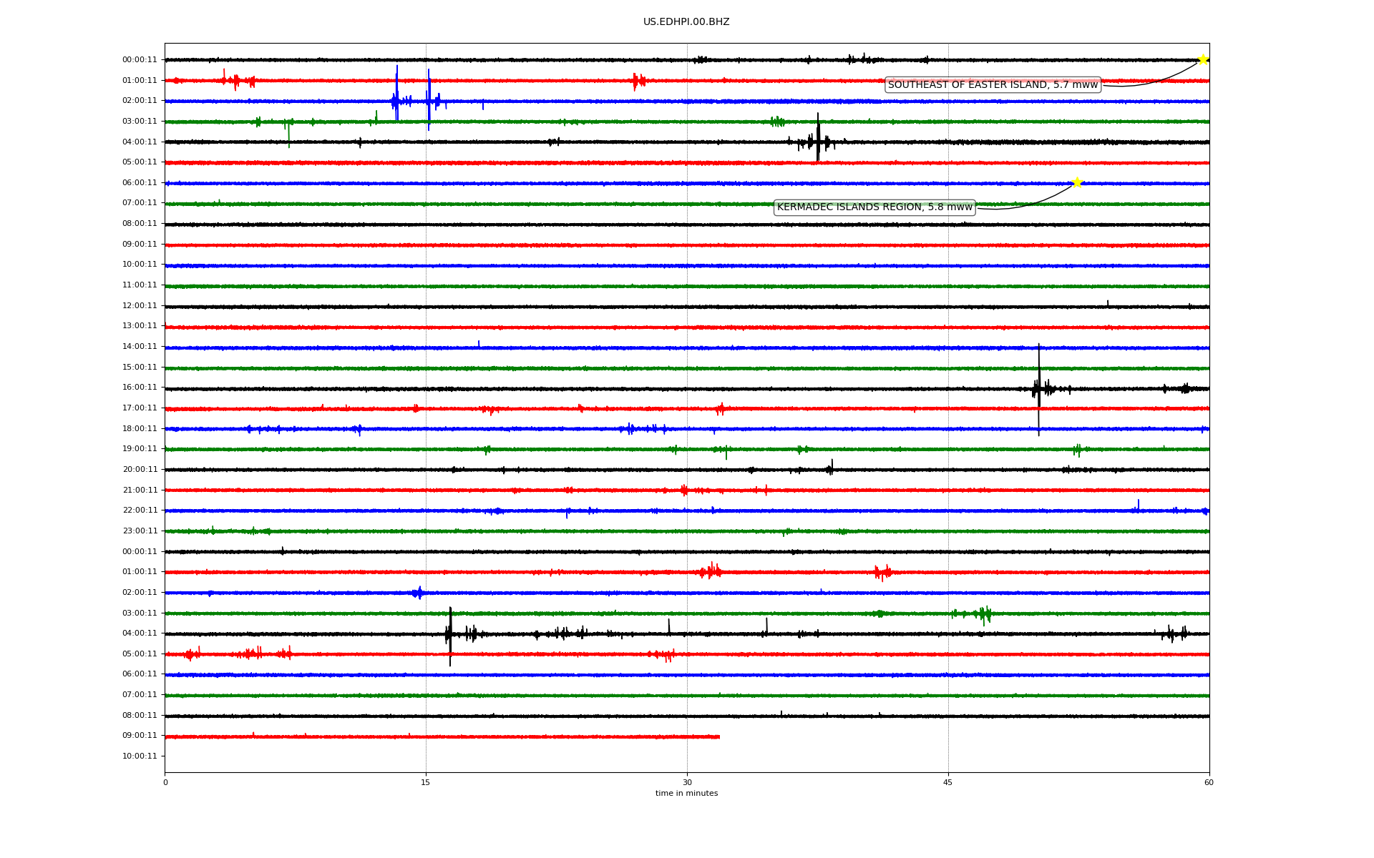Click the 12:00:11 trace time label

point(140,306)
